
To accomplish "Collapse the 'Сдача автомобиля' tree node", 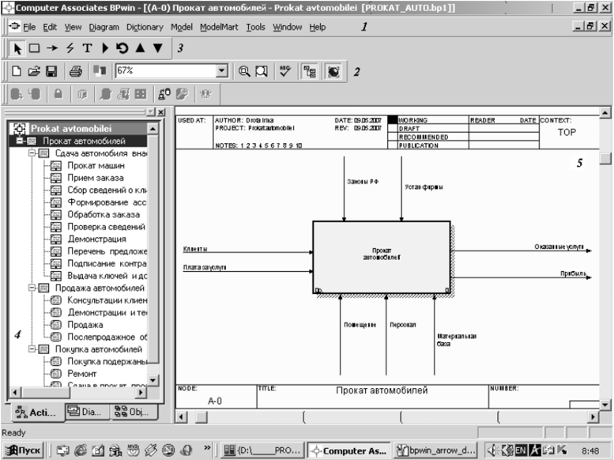I will (31, 153).
